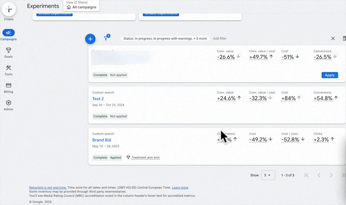346x205 pixels.
Task: Open the Test 2 experiment link
Action: point(98,99)
